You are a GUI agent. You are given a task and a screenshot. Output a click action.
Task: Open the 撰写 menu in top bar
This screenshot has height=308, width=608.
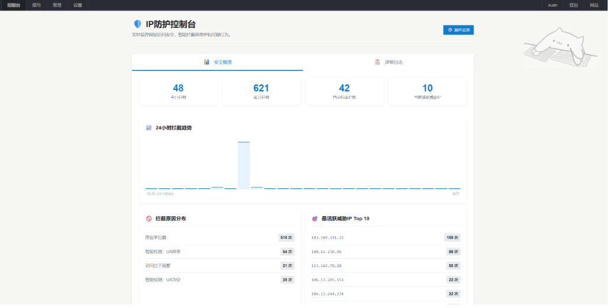click(x=37, y=5)
